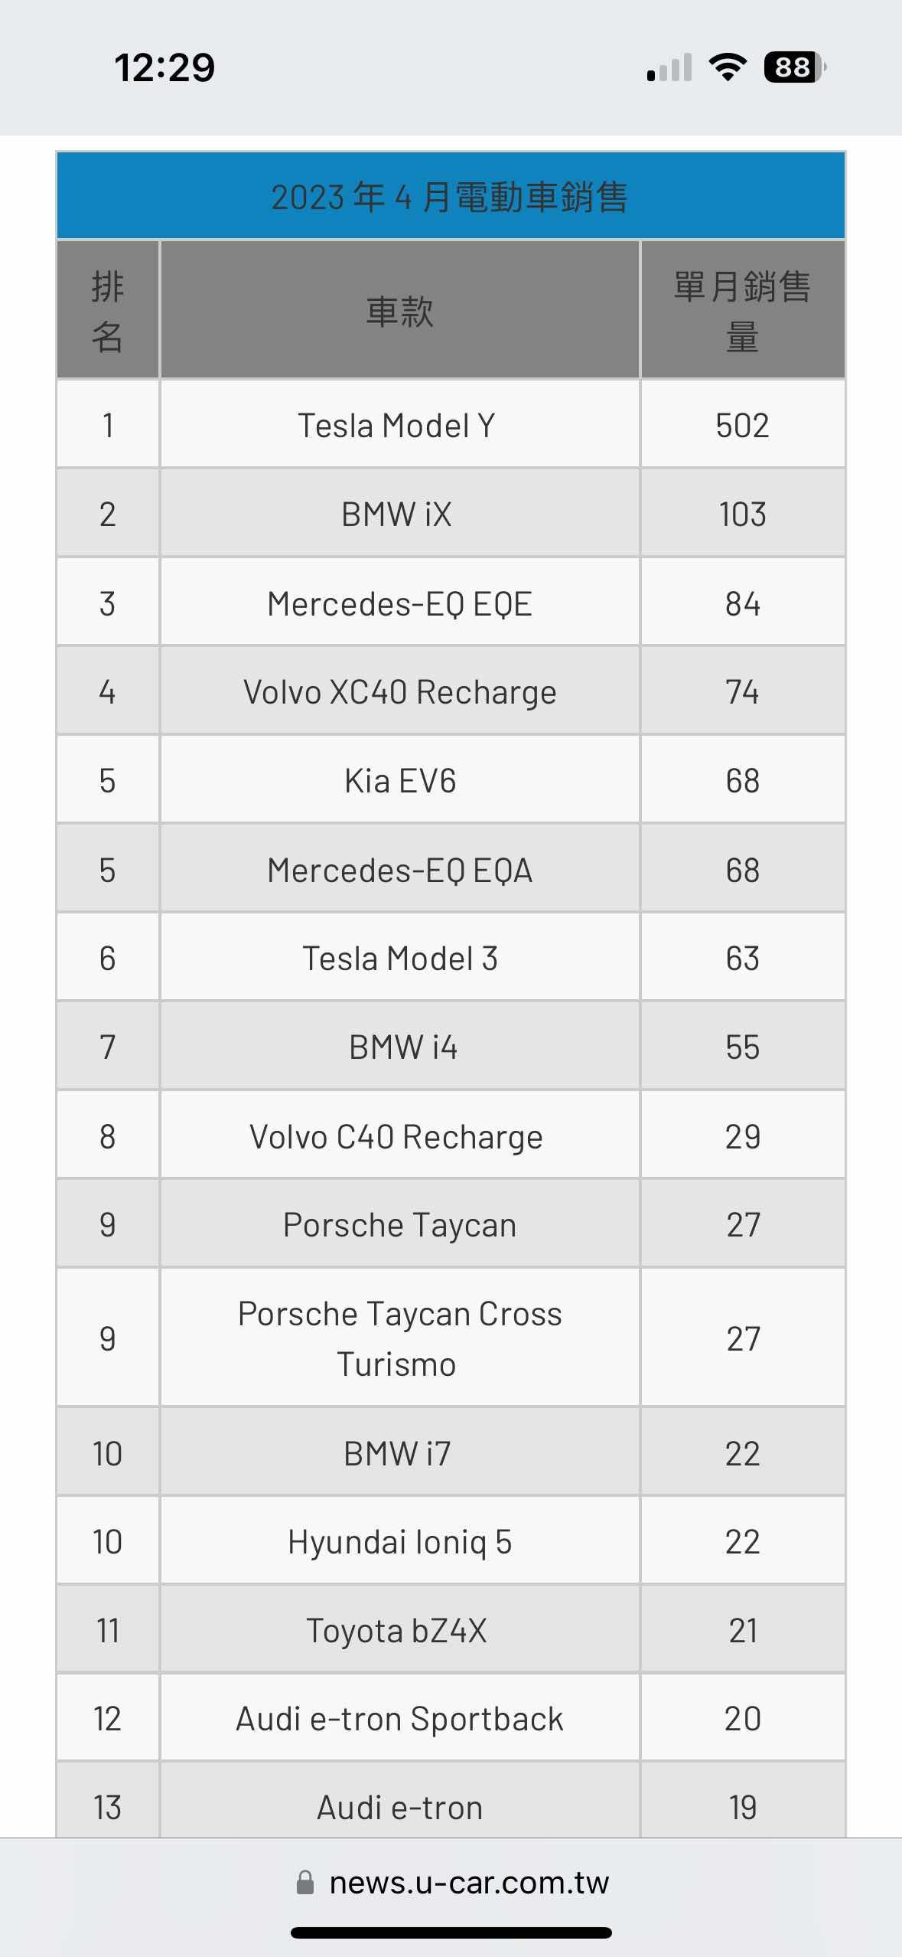
Task: Tap the 單月銷售量 column header
Action: (742, 311)
